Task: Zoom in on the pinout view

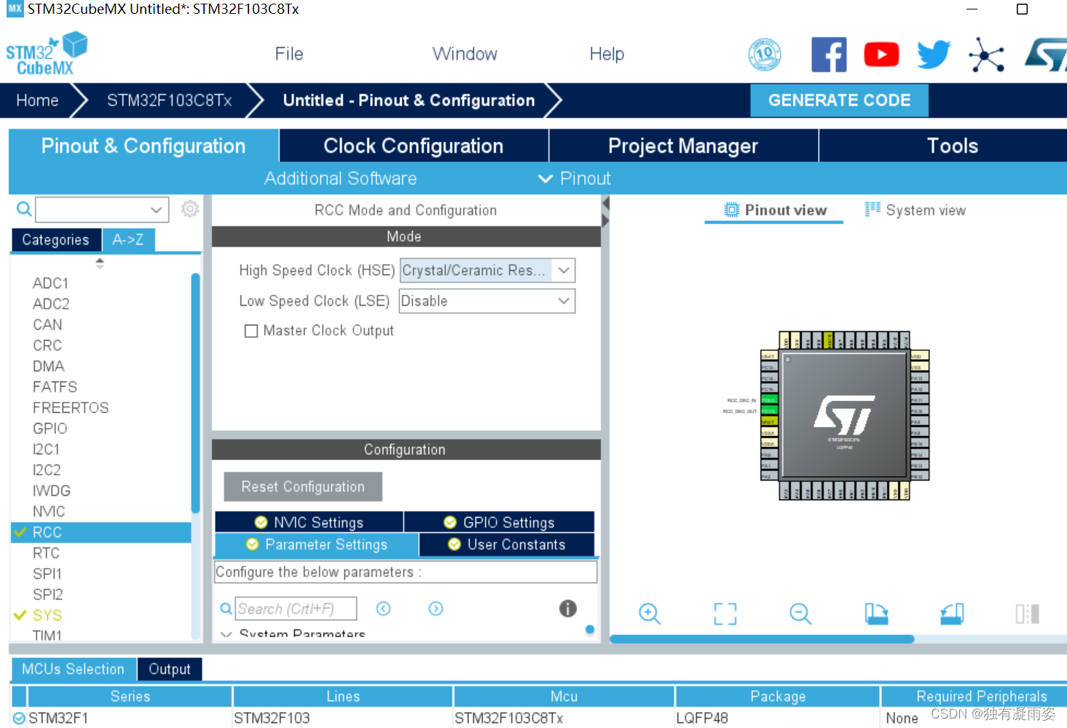Action: [650, 614]
